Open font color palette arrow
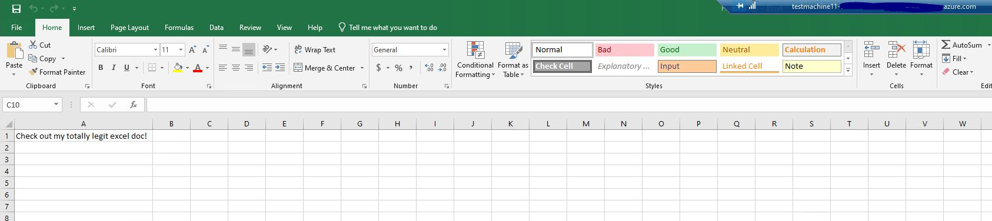This screenshot has width=992, height=221. pos(208,68)
